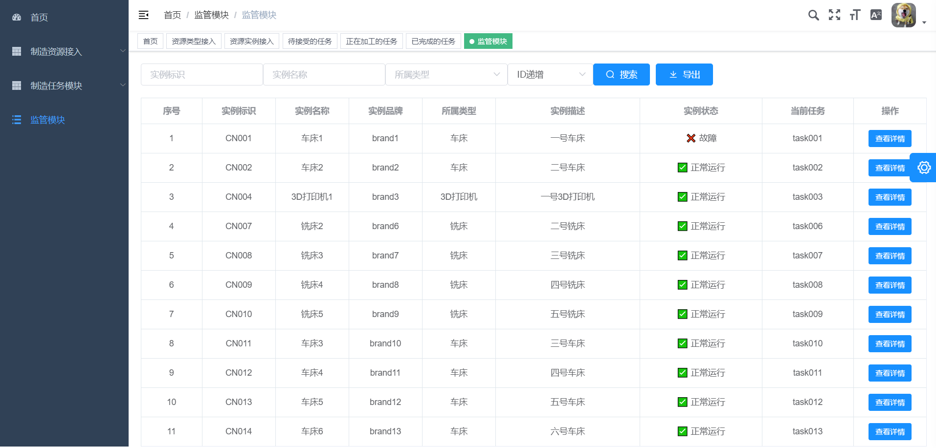Collapse sidebar with hamburger menu icon
Viewport: 936px width, 448px height.
pyautogui.click(x=143, y=15)
